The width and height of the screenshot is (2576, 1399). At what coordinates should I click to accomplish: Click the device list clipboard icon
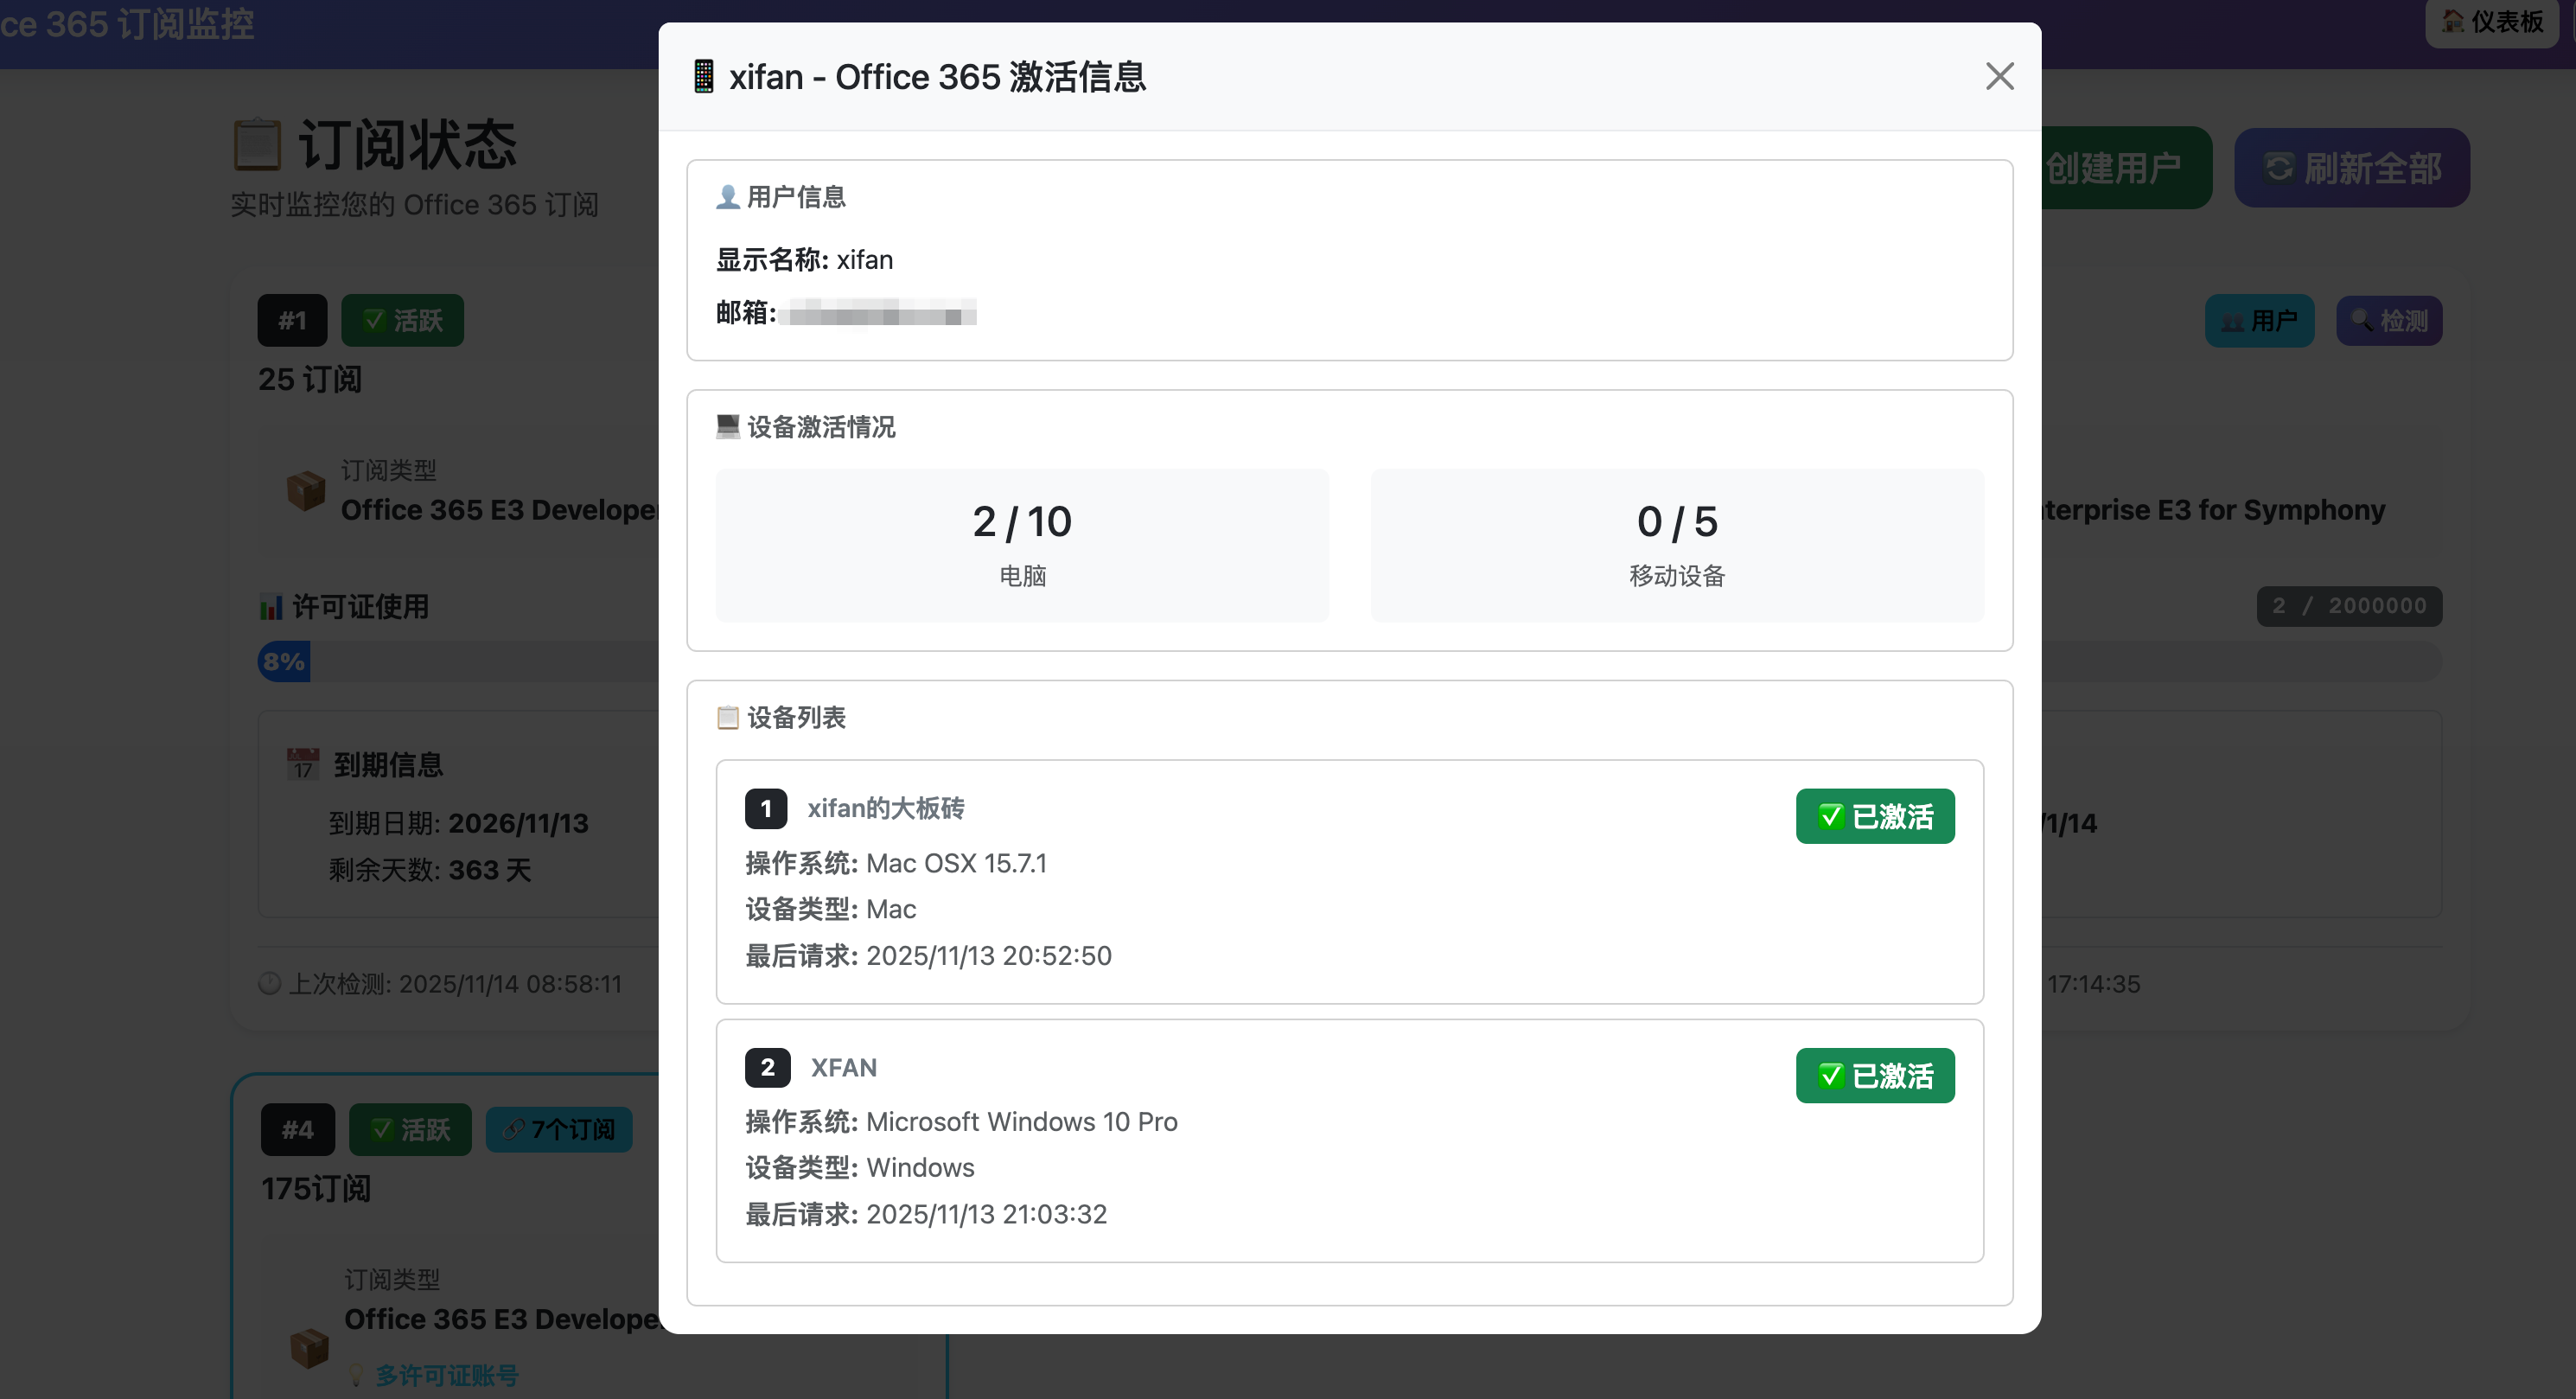(728, 717)
